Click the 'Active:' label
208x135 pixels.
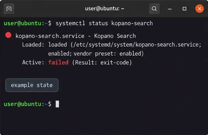33,63
